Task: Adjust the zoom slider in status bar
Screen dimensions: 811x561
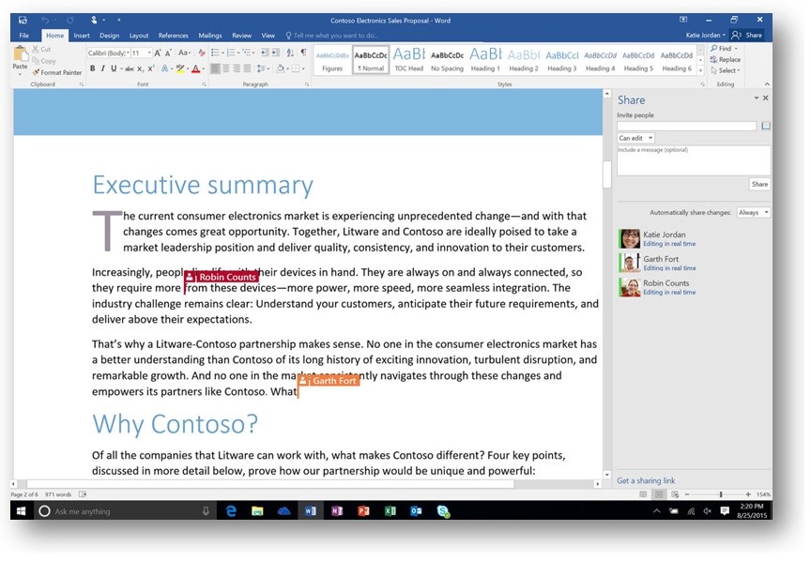Action: click(720, 494)
